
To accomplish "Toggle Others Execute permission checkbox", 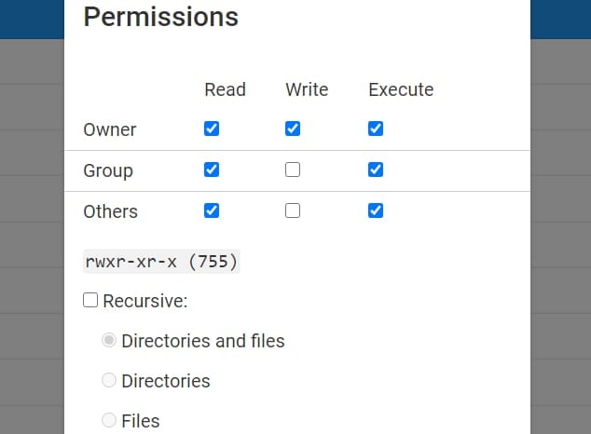I will [376, 210].
